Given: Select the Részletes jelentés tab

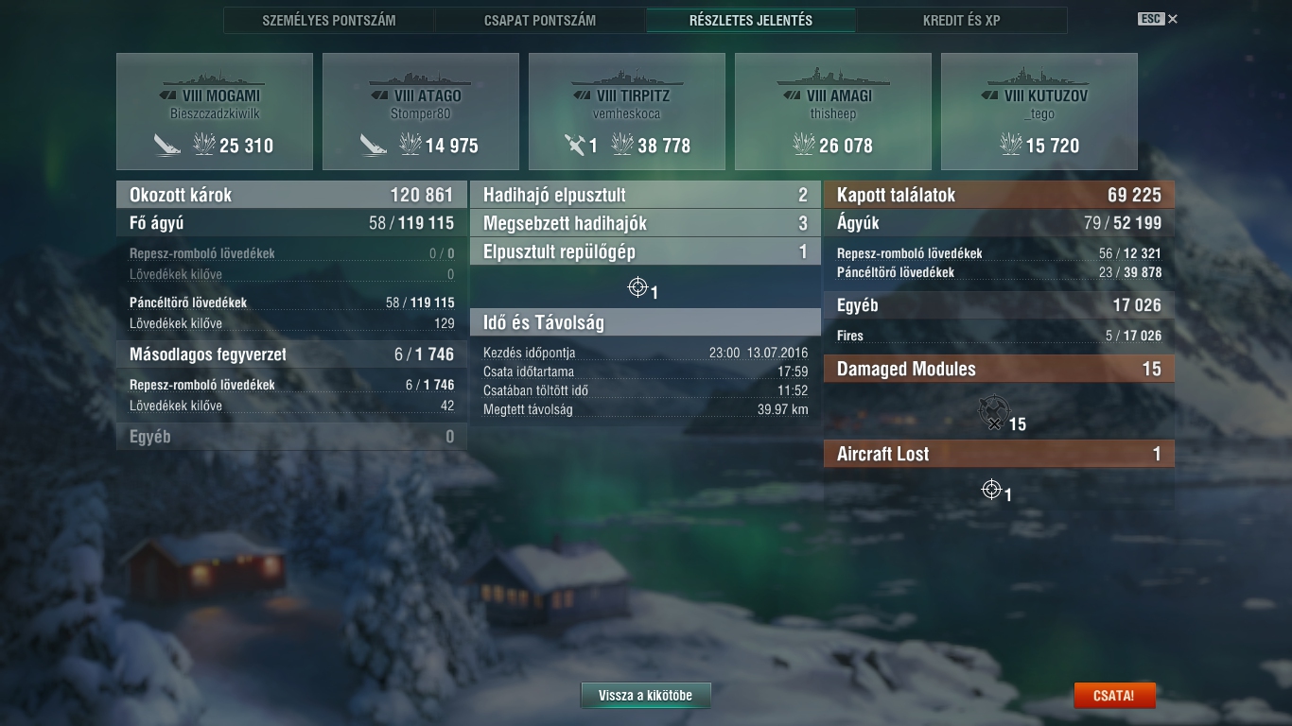Looking at the screenshot, I should pyautogui.click(x=751, y=20).
